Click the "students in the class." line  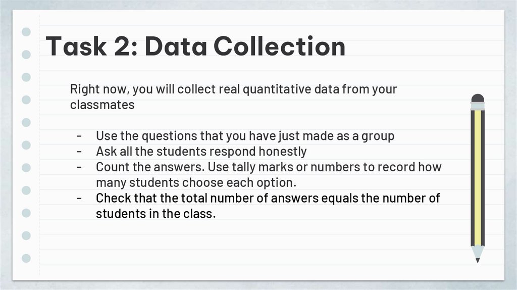coord(156,213)
